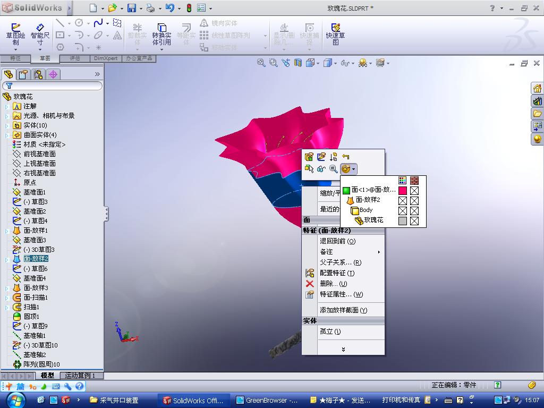Open the ConfigurationManager tab icon
Image resolution: width=544 pixels, height=408 pixels.
point(38,74)
